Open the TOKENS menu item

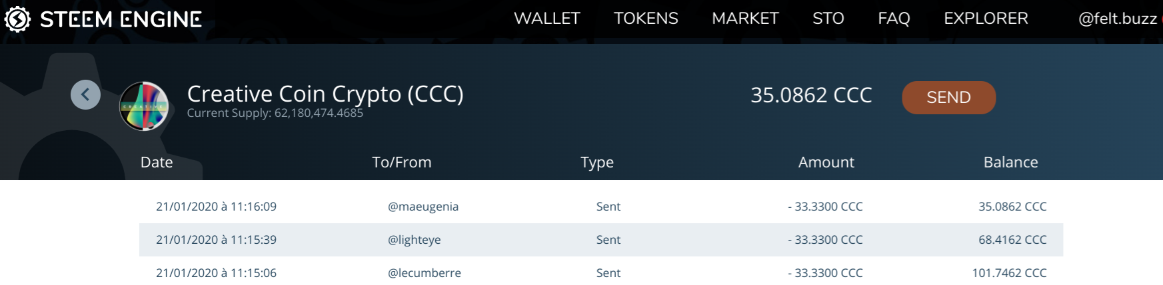tap(646, 19)
